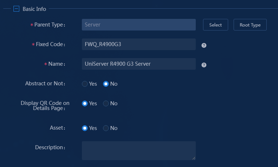Select No for Abstract or Not
Screen dimensions: 278x167
tap(106, 84)
